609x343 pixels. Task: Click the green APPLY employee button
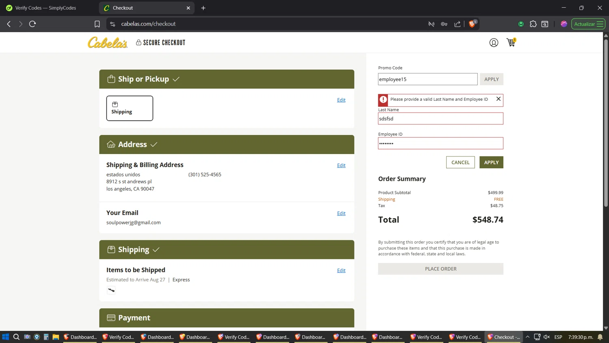(x=491, y=162)
